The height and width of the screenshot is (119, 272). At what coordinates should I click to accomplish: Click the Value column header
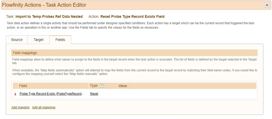pyautogui.click(x=187, y=86)
